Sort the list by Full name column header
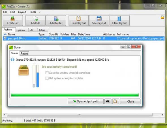The height and width of the screenshot is (128, 167). coord(123,34)
